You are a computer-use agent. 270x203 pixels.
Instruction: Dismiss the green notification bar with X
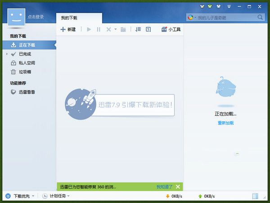178,186
